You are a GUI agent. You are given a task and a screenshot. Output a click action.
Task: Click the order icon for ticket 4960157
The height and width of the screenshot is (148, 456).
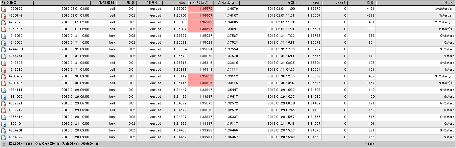[4, 9]
